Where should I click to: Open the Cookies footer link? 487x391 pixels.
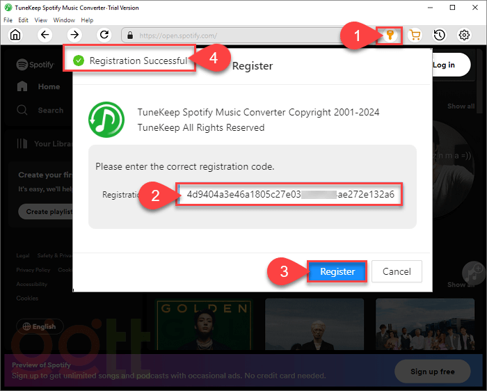coord(27,298)
